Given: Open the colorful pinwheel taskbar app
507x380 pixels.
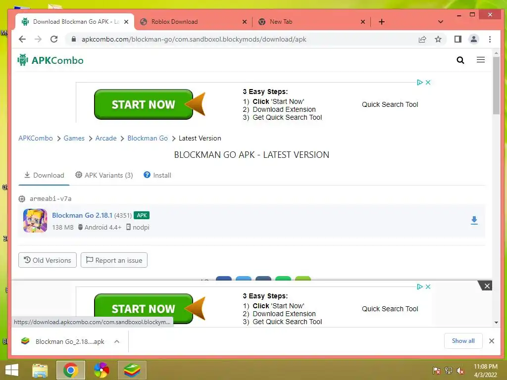Looking at the screenshot, I should [101, 370].
